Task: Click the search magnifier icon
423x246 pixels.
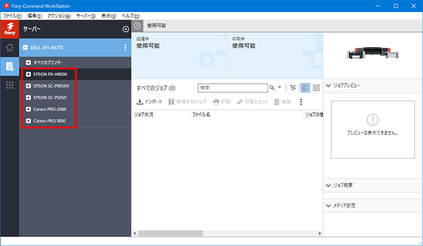Action: click(272, 88)
